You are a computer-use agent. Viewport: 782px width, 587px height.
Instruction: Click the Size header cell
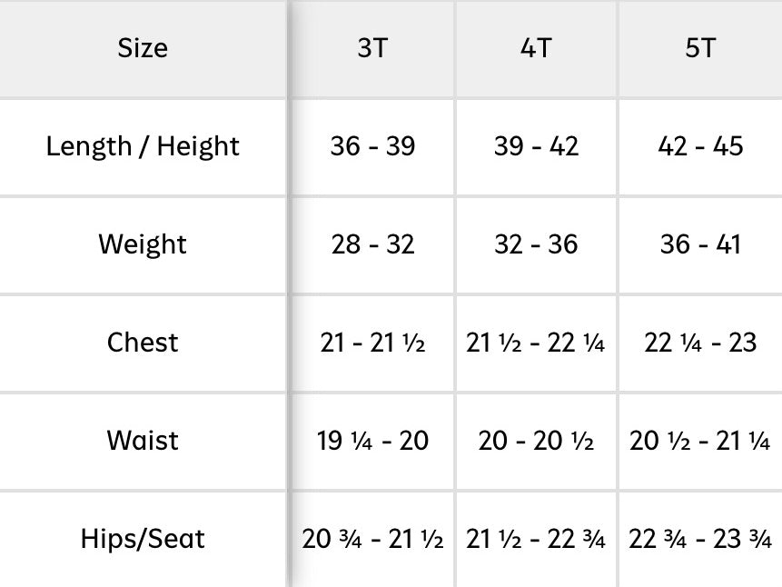click(x=143, y=48)
